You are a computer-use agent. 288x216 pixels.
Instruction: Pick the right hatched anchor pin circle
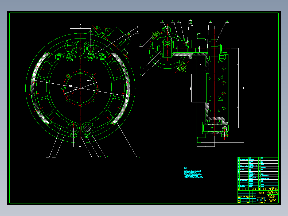pyautogui.click(x=87, y=128)
